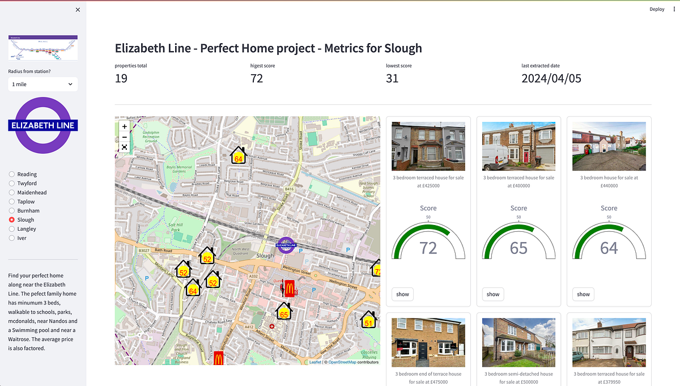Select the Reading station radio button
The height and width of the screenshot is (386, 680).
pos(11,174)
